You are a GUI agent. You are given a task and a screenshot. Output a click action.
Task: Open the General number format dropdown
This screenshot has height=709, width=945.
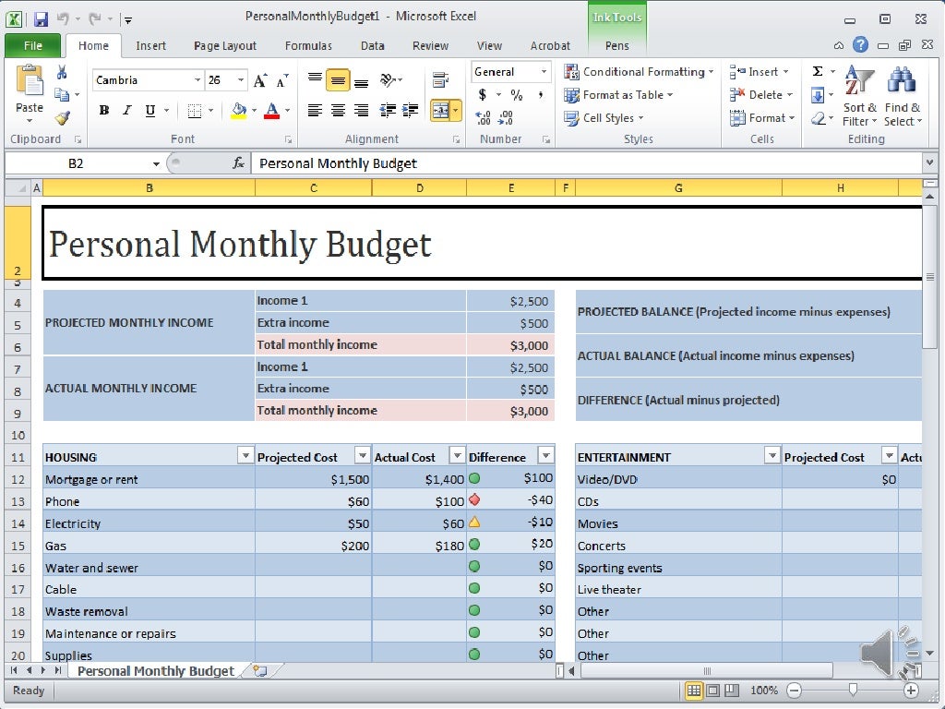click(x=544, y=72)
